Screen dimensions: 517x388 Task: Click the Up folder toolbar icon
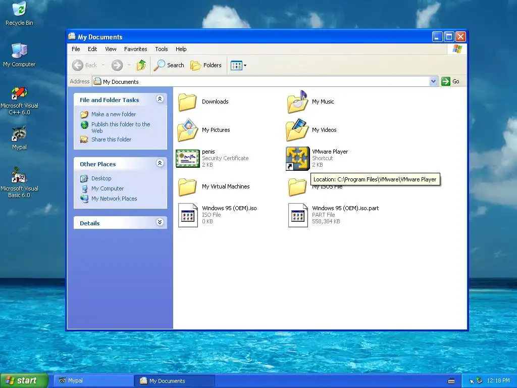(x=141, y=65)
